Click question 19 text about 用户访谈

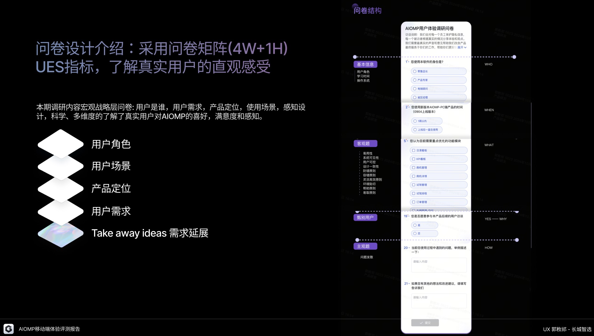click(437, 216)
